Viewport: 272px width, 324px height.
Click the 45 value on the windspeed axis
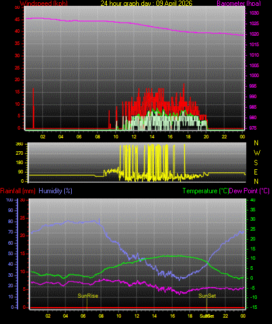(x=18, y=20)
